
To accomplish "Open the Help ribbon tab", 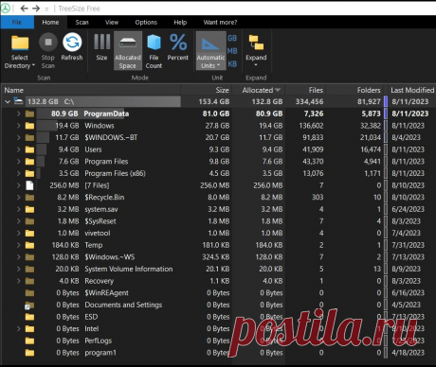I will (180, 22).
